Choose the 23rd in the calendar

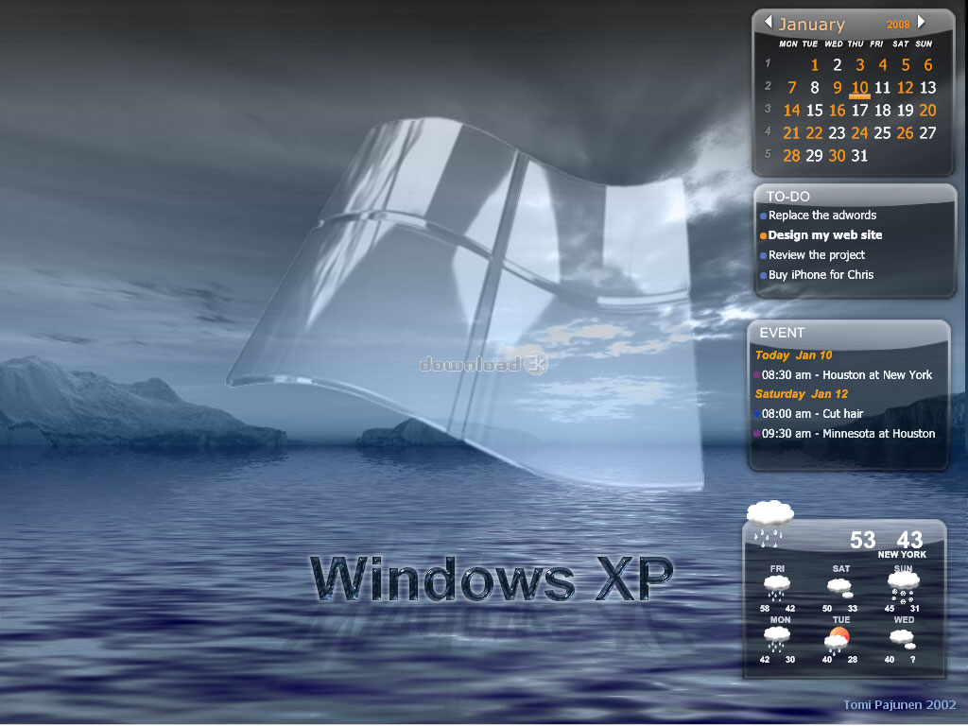(x=838, y=133)
